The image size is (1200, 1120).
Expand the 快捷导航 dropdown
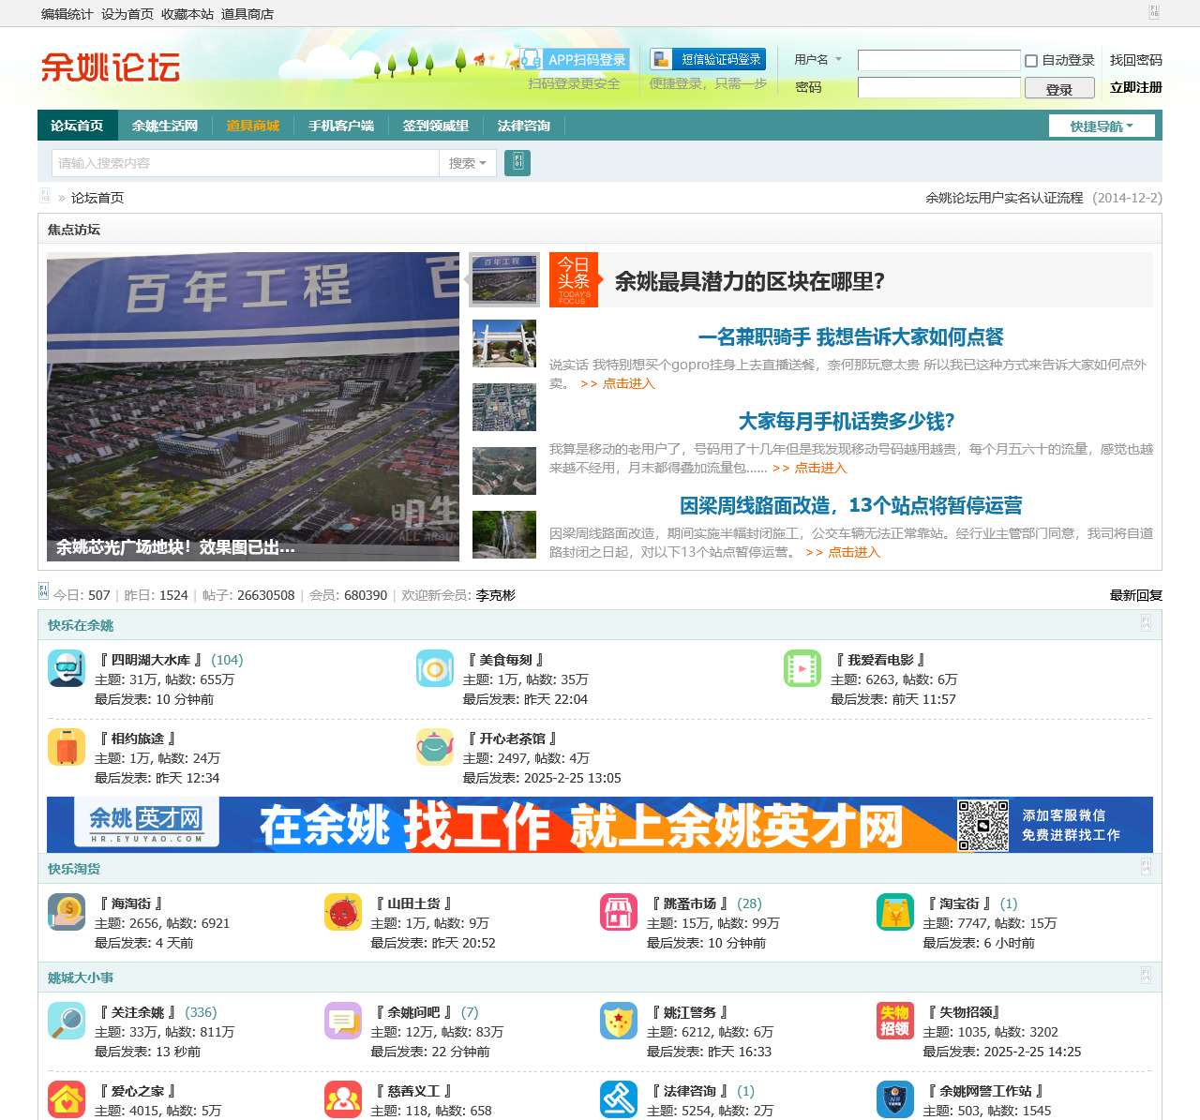click(1102, 127)
